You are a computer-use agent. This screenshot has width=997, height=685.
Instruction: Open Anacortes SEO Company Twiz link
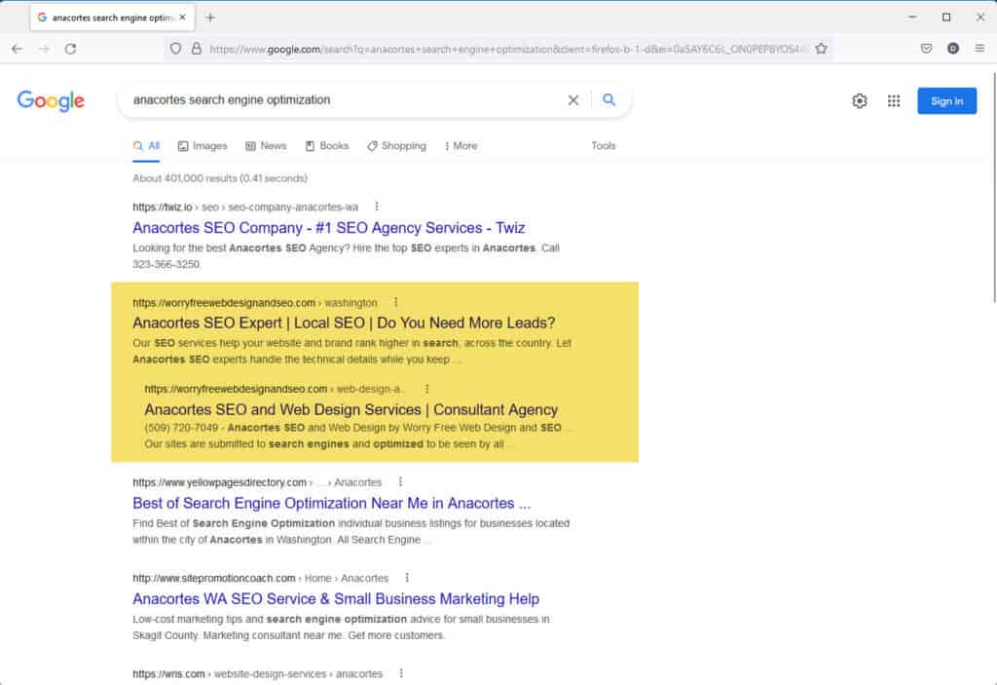pyautogui.click(x=329, y=228)
